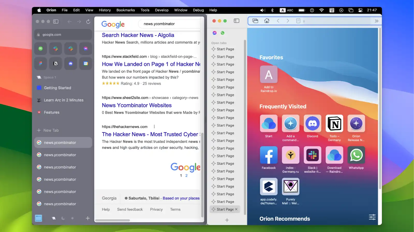Click the Send feedback link
Viewport: 414px width, 232px height.
(x=130, y=209)
